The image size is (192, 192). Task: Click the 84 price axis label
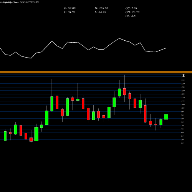pos(182,122)
